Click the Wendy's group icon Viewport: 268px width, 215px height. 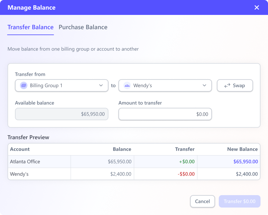(127, 85)
